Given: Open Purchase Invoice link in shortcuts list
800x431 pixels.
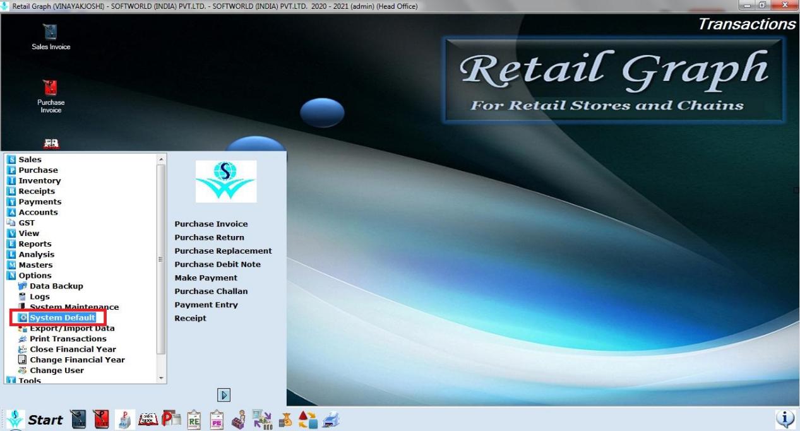Looking at the screenshot, I should tap(211, 224).
